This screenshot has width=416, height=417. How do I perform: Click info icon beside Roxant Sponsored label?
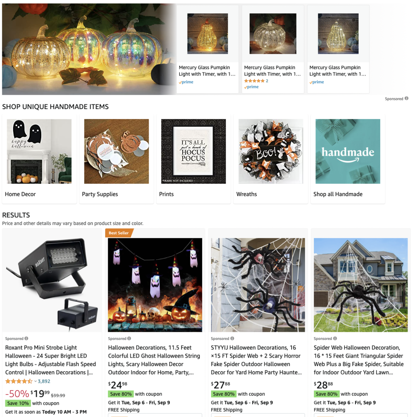tap(26, 338)
